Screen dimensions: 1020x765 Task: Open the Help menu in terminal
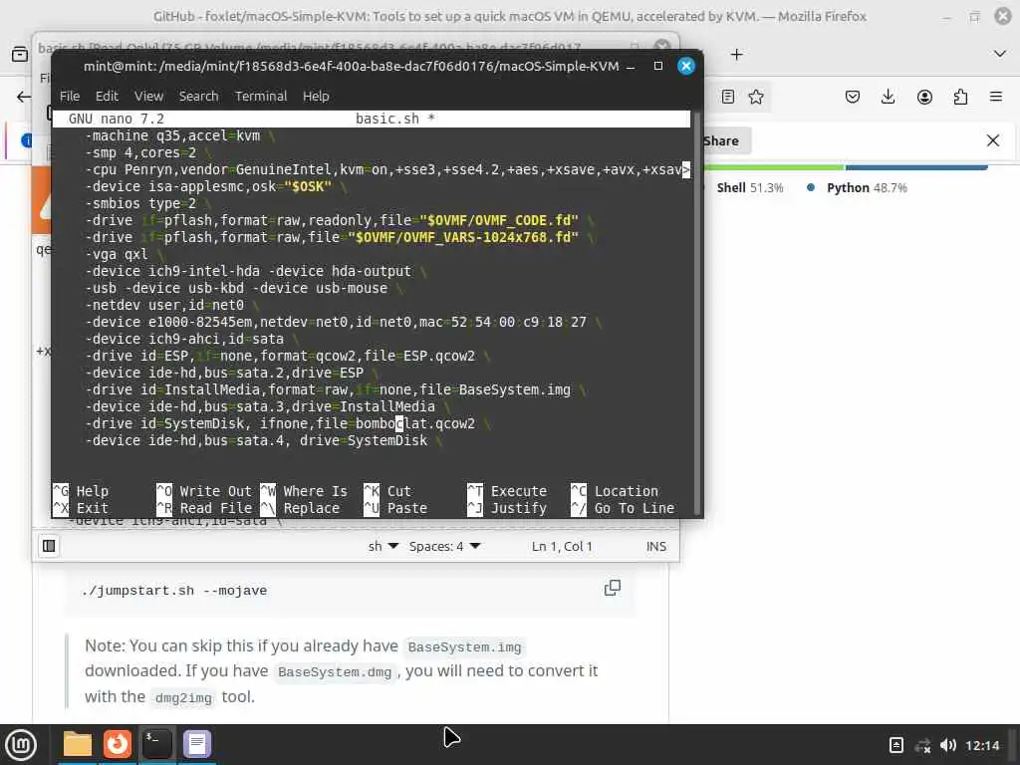[x=316, y=97]
